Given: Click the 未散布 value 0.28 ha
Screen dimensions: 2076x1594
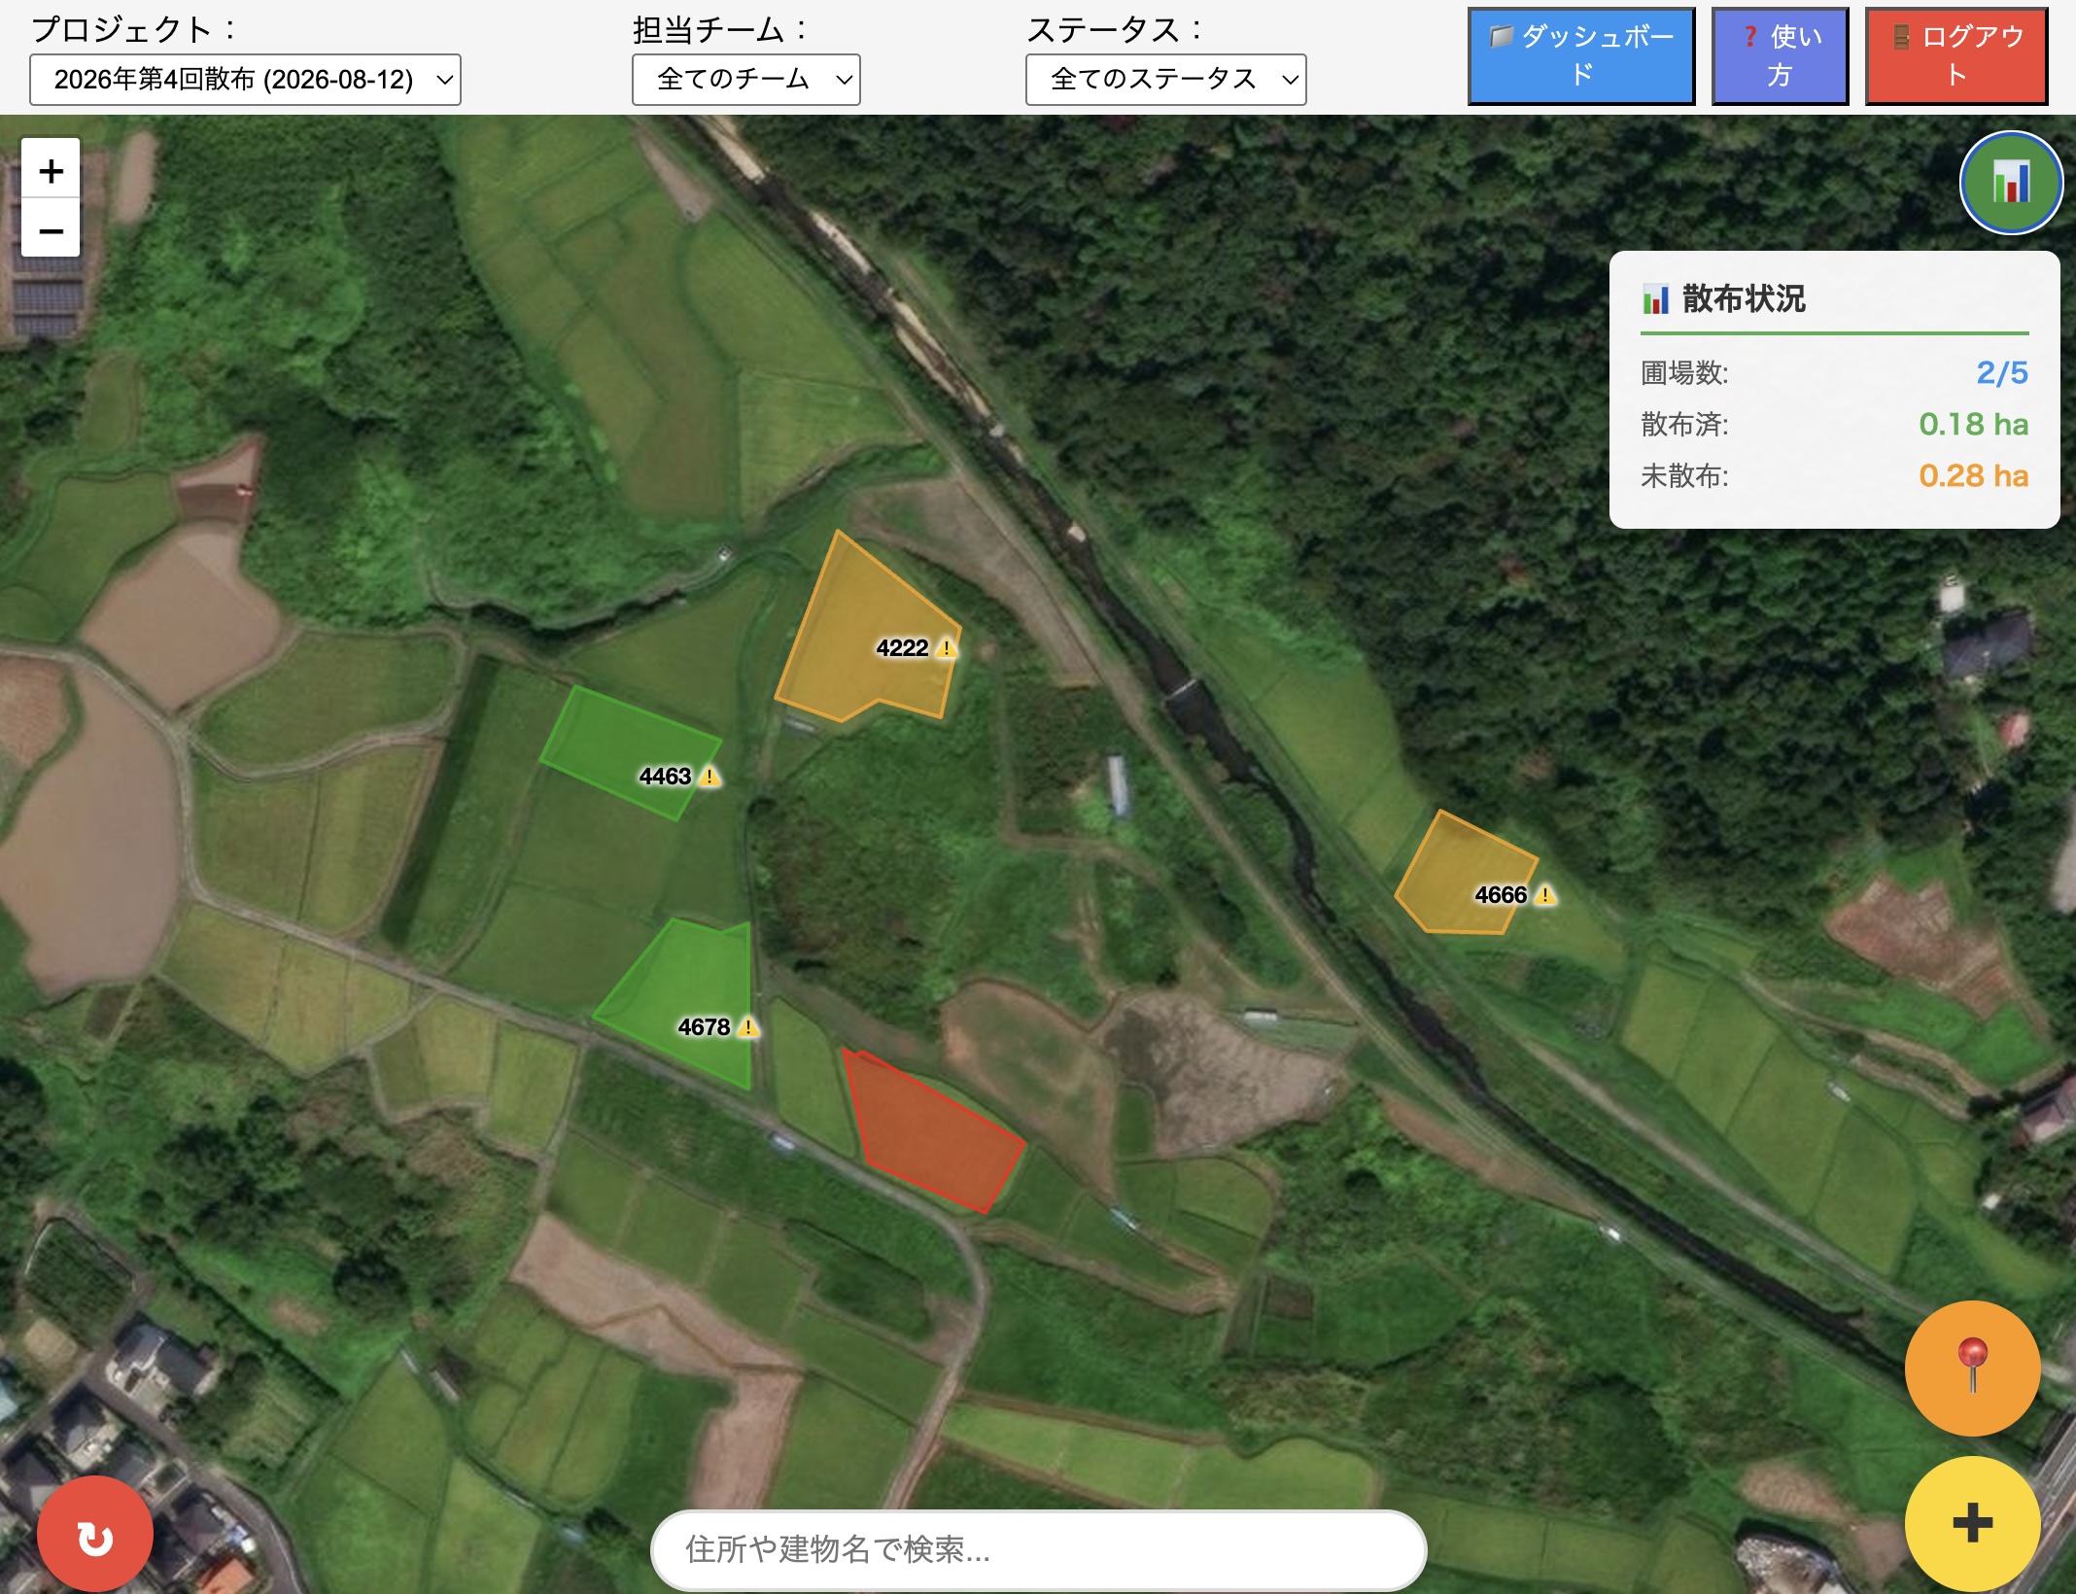Looking at the screenshot, I should [x=1973, y=475].
